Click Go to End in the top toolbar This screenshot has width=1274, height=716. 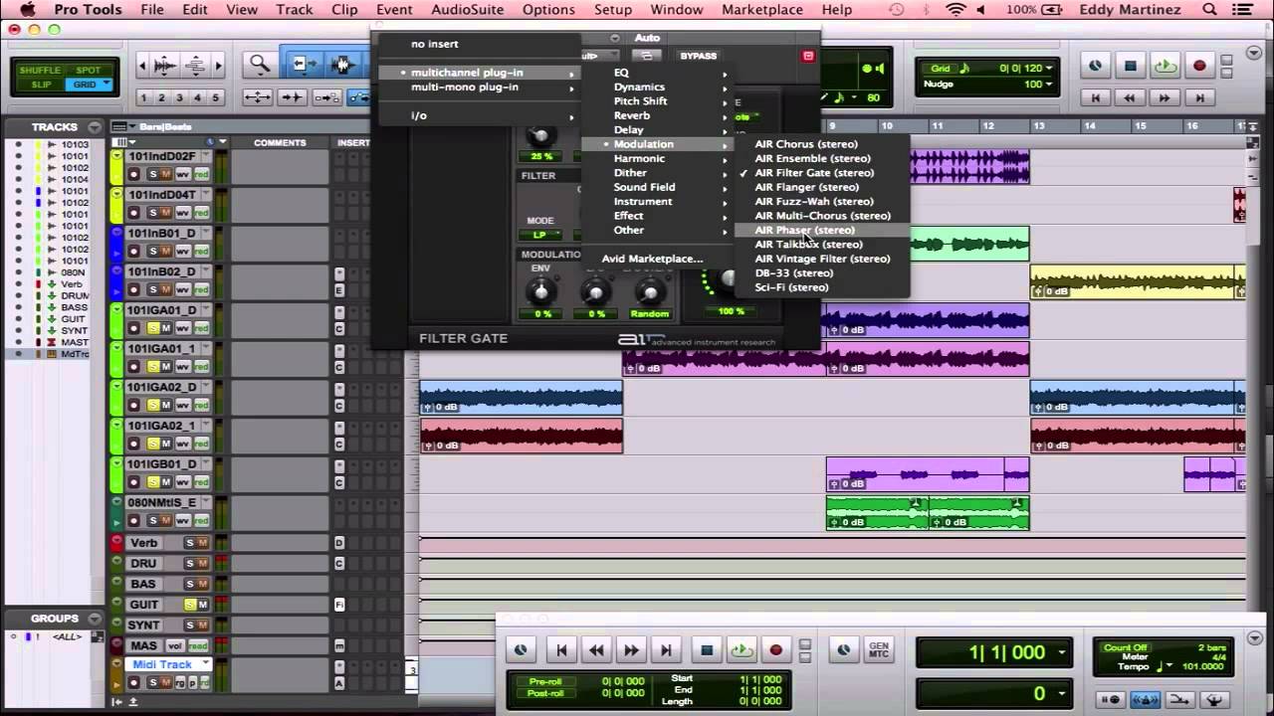pos(1199,97)
